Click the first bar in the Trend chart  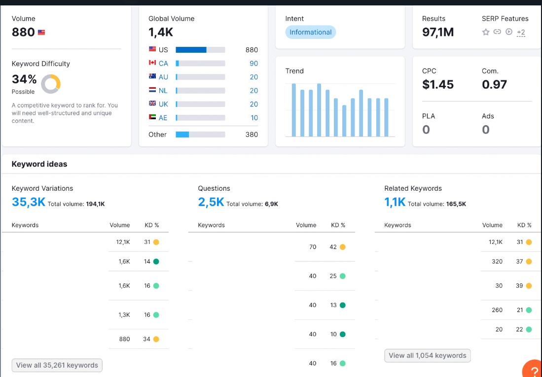click(x=294, y=110)
